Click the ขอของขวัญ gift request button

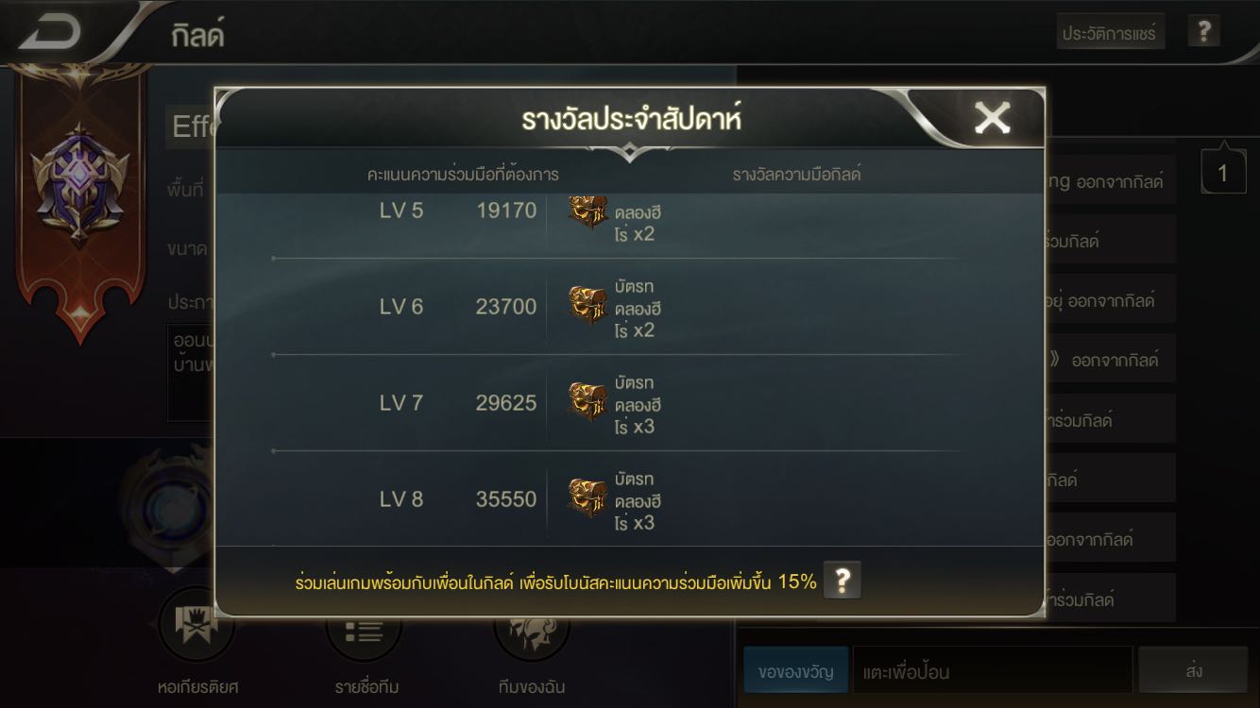(x=795, y=671)
